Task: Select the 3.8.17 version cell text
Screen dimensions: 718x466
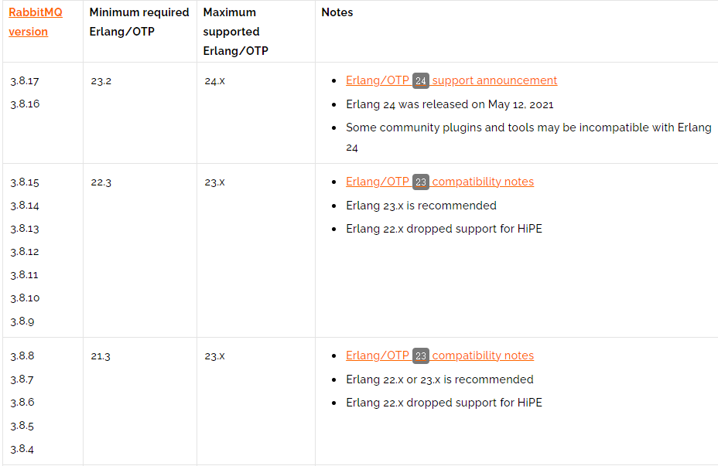Action: 25,81
